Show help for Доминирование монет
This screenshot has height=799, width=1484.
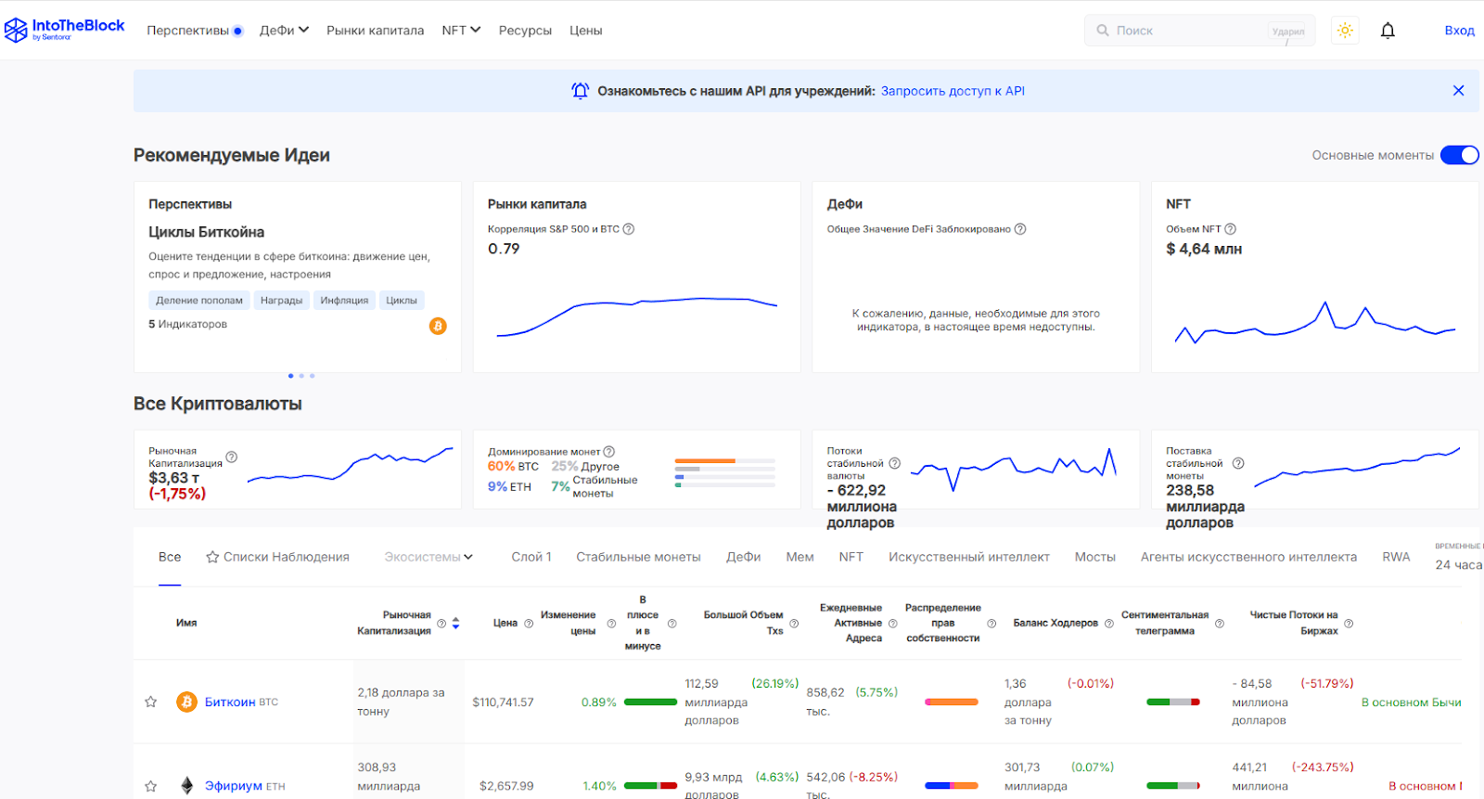[609, 452]
